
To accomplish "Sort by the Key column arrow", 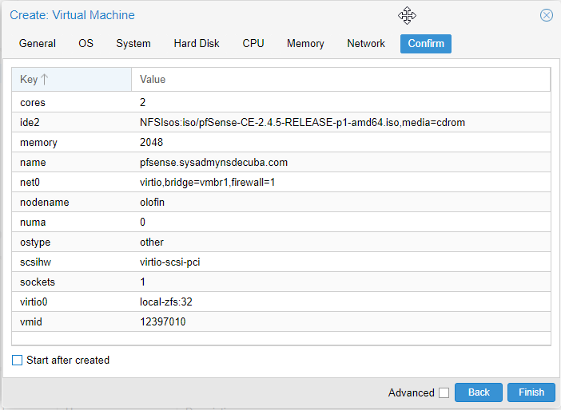I will [44, 79].
